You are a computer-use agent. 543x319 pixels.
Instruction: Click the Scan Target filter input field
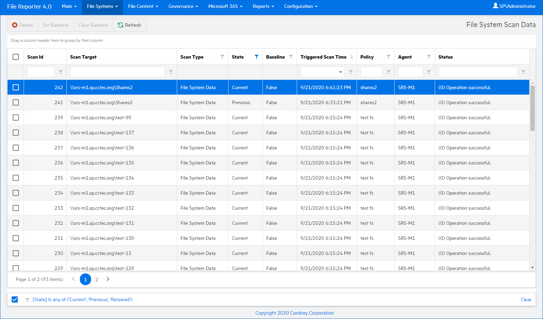coord(118,72)
